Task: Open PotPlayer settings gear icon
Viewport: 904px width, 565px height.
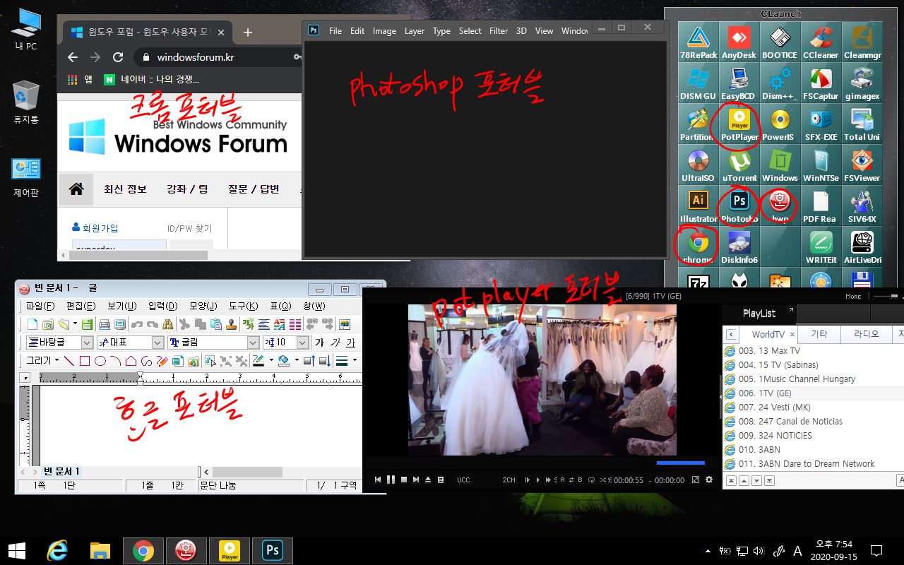Action: click(x=709, y=480)
